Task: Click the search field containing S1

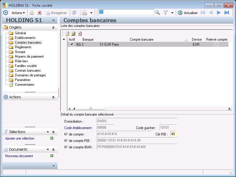Action: (x=126, y=12)
